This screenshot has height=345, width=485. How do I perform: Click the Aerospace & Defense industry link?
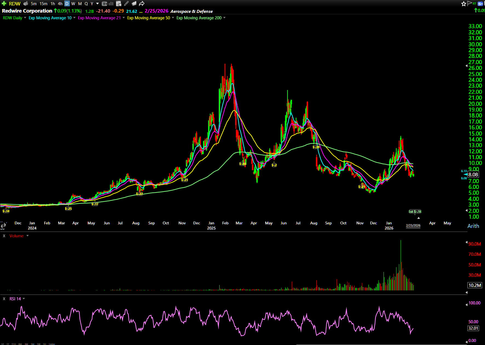click(x=191, y=11)
